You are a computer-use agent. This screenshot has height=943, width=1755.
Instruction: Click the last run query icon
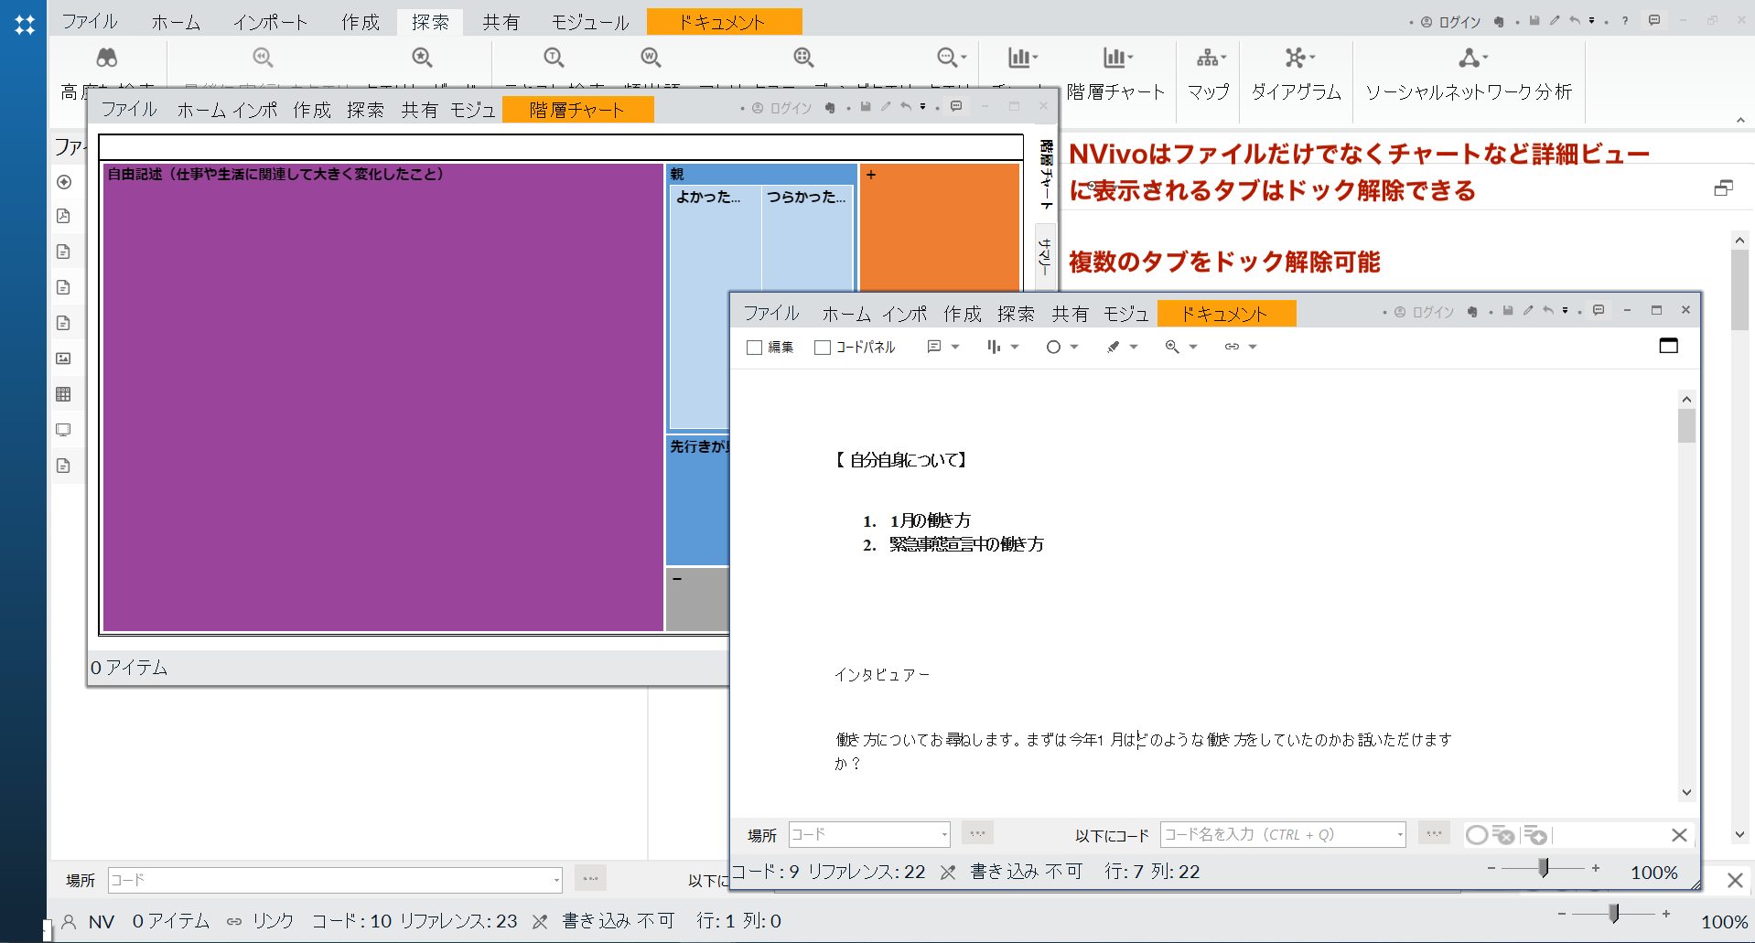coord(263,58)
